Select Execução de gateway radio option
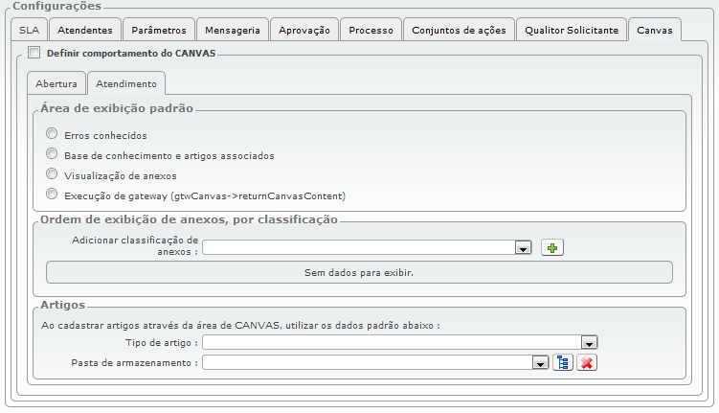Viewport: 719px width, 413px height. (53, 195)
